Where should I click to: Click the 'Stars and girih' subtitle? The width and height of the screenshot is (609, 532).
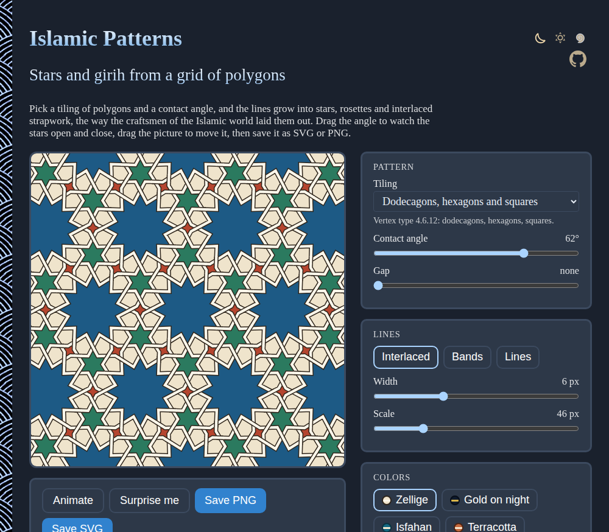coord(157,75)
